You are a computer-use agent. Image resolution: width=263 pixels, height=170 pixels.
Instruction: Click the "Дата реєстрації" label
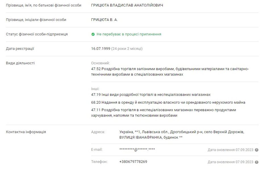coord(20,49)
